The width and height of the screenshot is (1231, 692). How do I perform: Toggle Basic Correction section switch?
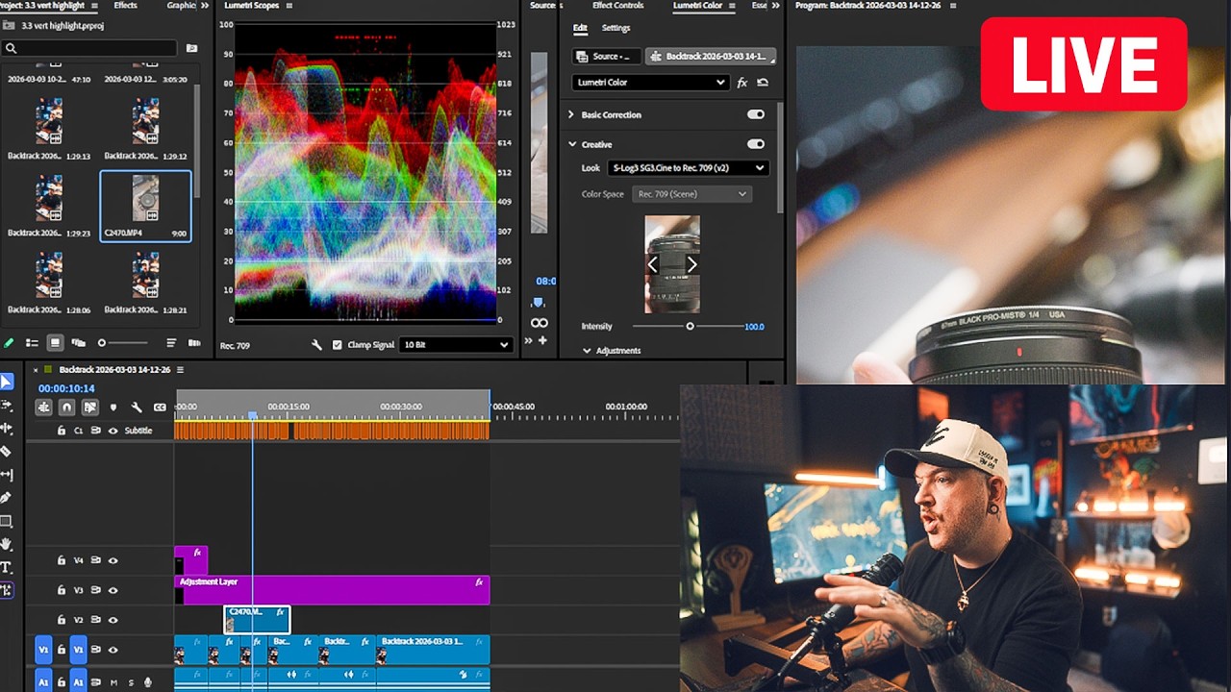click(756, 114)
